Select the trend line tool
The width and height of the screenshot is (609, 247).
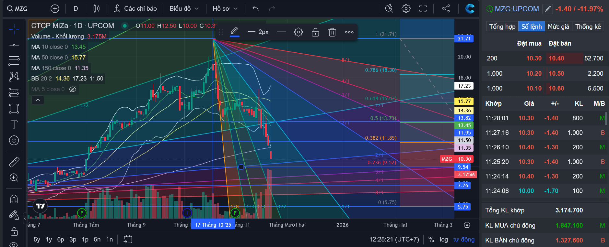pos(14,45)
